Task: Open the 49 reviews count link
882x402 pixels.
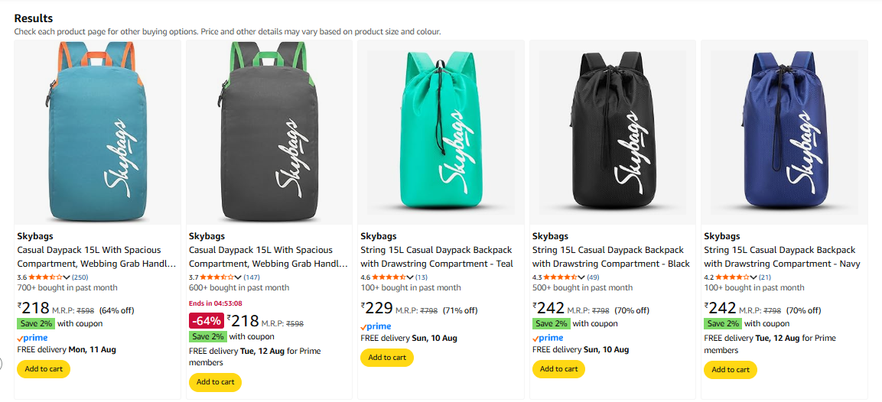Action: 594,277
